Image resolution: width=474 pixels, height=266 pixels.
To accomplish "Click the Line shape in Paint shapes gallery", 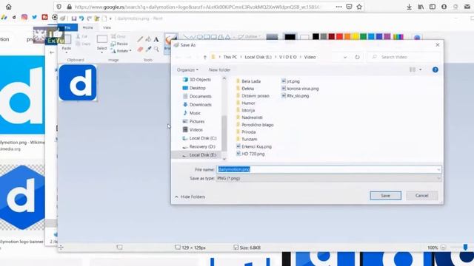I will 186,37.
